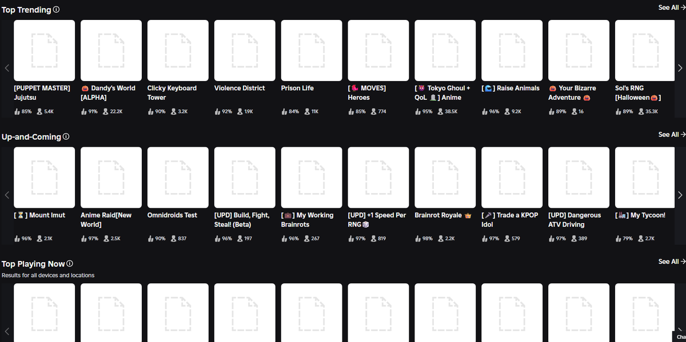Open the My Working Brainrots thumbnail
The image size is (686, 342).
[x=312, y=178]
